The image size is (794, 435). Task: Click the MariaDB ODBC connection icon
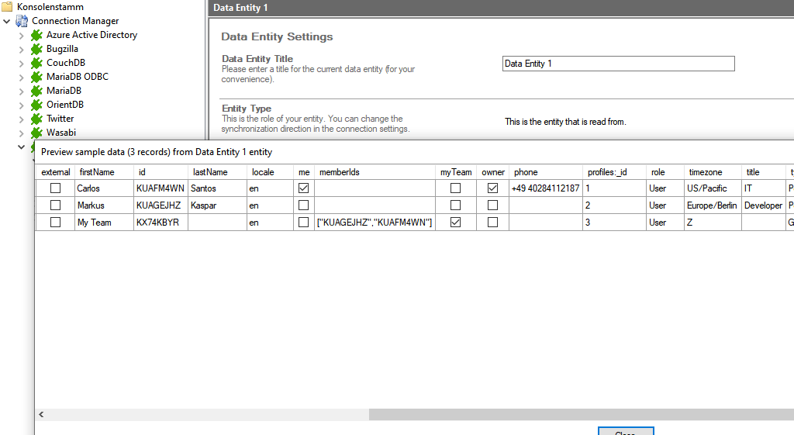(x=36, y=77)
